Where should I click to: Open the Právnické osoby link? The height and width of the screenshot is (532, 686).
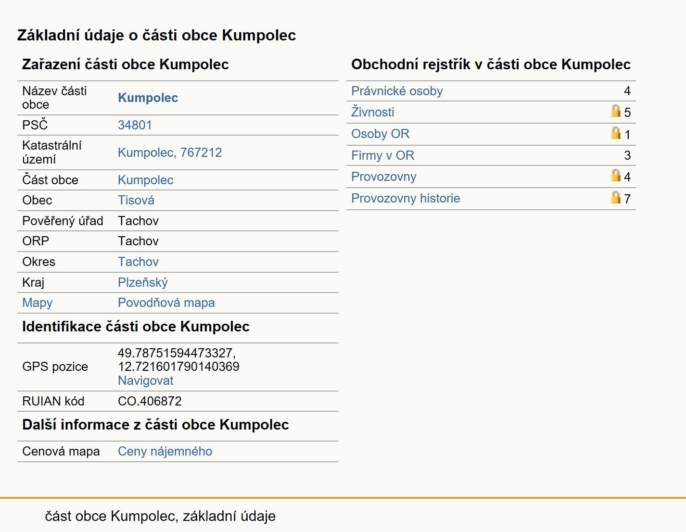[x=397, y=91]
